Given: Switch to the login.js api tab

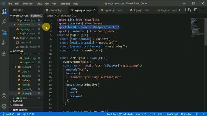Looking at the screenshot, I should (142, 10).
